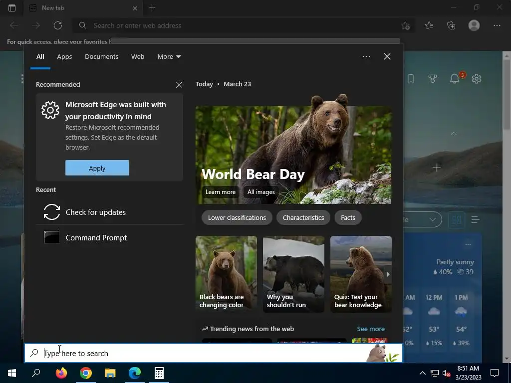Screen dimensions: 511x383
Task: Expand the More search filter dropdown
Action: click(169, 56)
